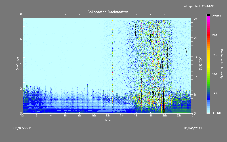227x142 pixels.
Task: Click the 20 kft tick label on the right axis
Action: pyautogui.click(x=196, y=38)
